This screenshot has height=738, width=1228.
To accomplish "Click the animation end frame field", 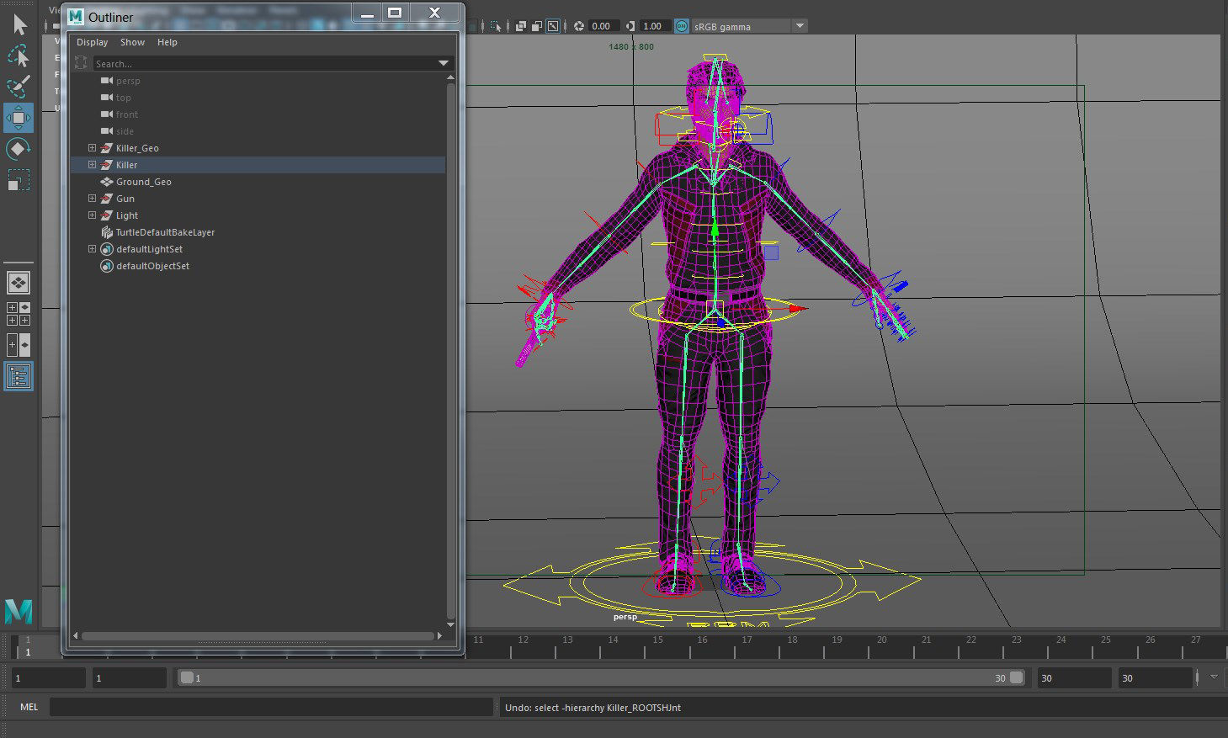I will click(1155, 677).
